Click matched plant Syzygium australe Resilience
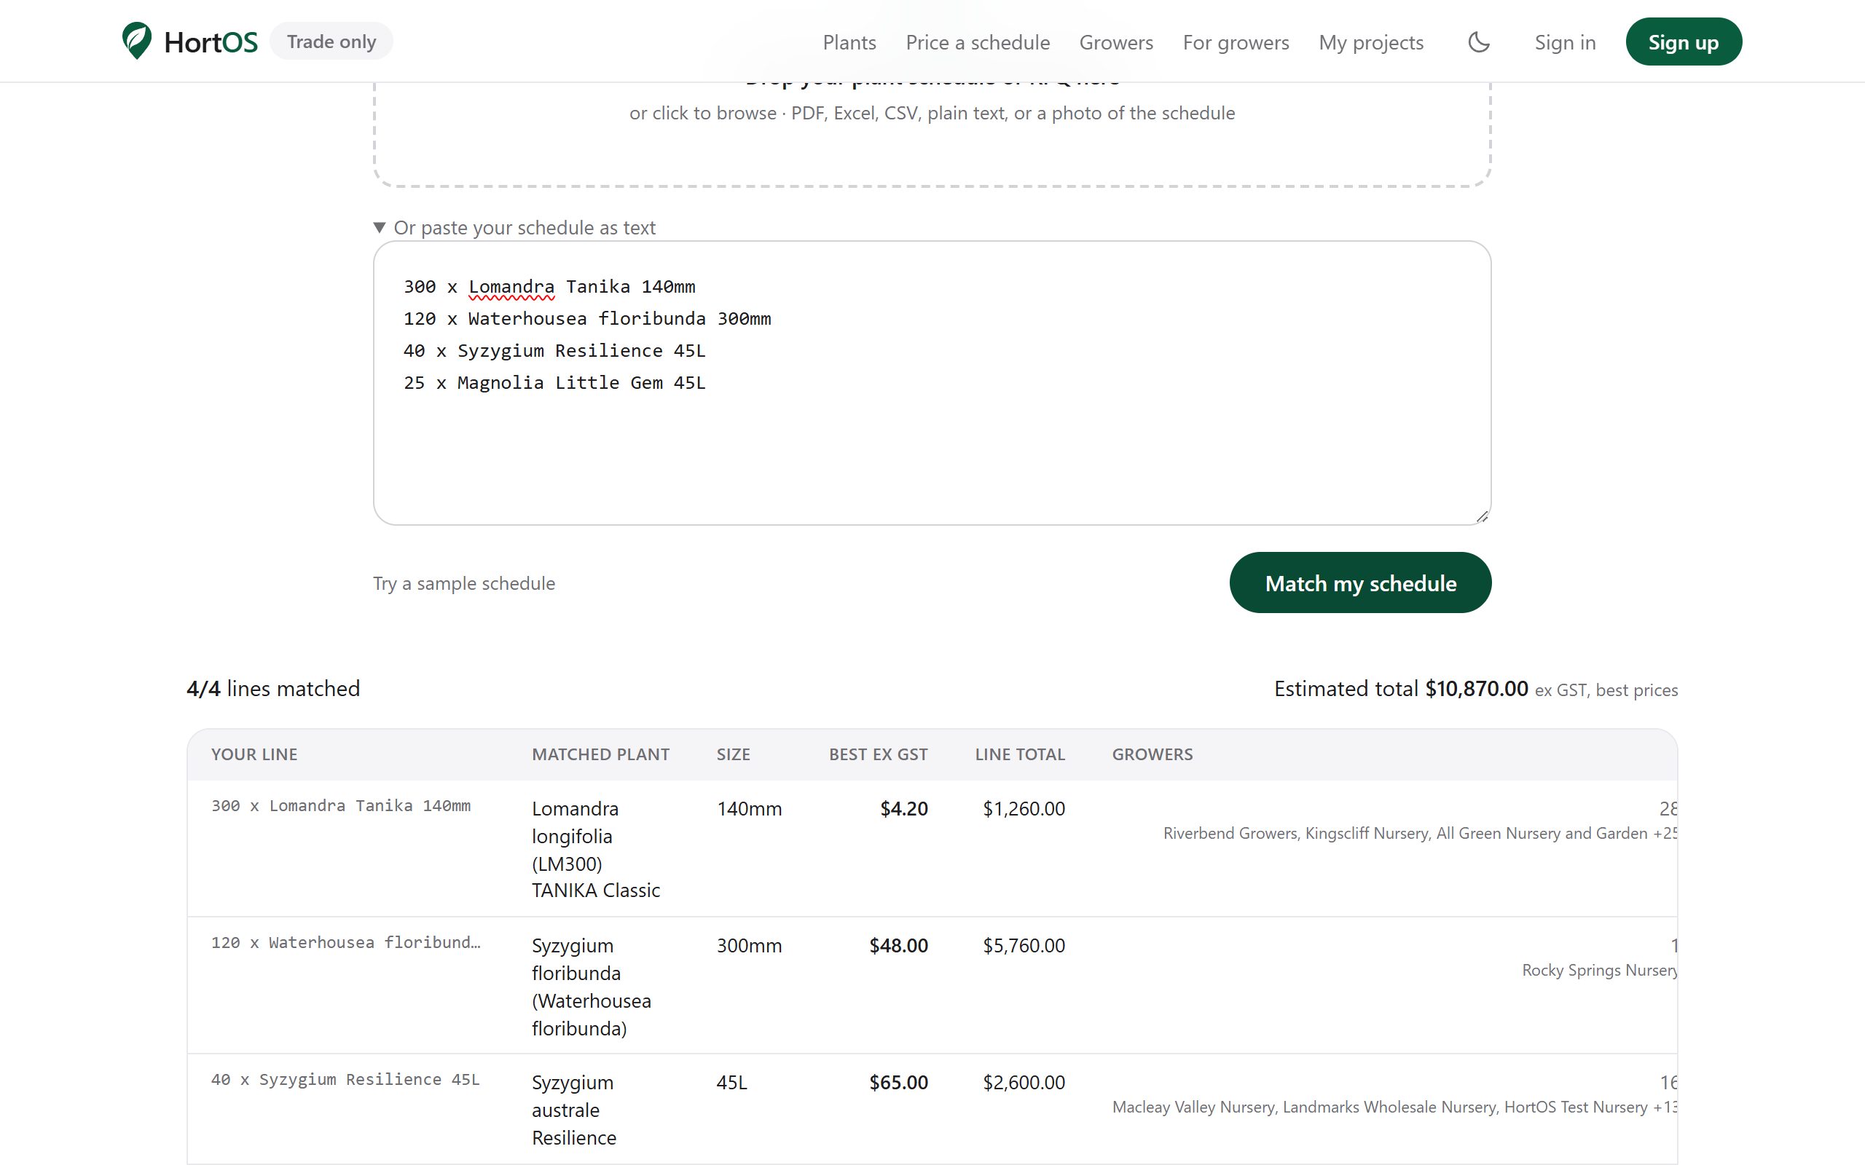The width and height of the screenshot is (1865, 1165). pos(574,1110)
